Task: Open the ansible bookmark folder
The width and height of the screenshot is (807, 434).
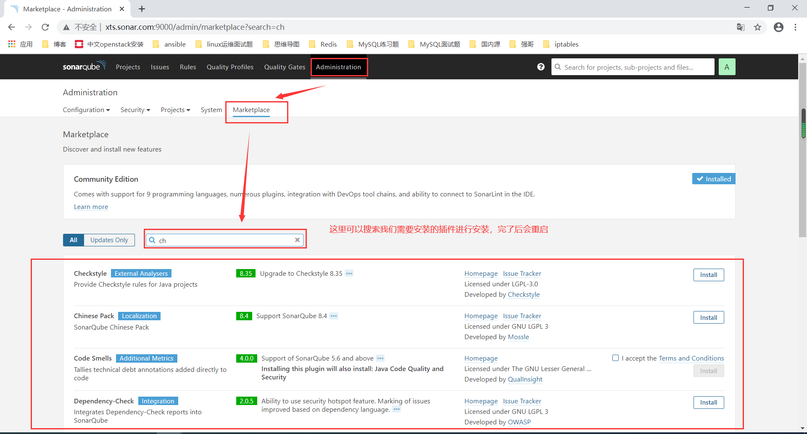Action: (x=169, y=44)
